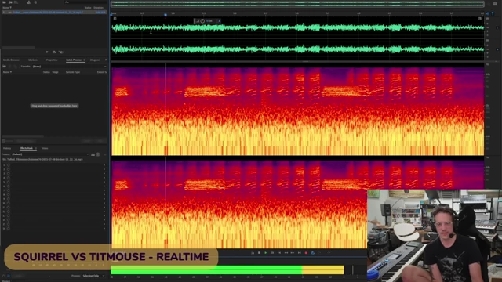This screenshot has height=282, width=502.
Task: Click the trash icon in Files panel toolbar
Action: point(35,2)
